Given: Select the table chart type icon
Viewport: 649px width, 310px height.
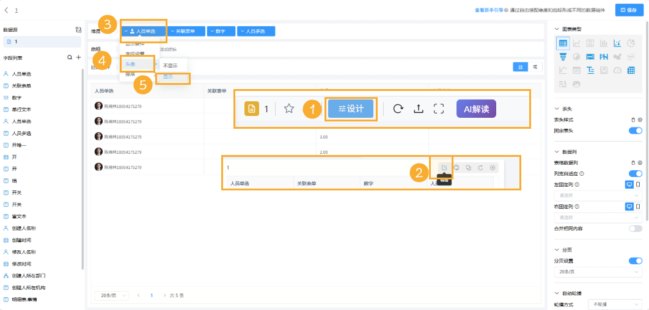Looking at the screenshot, I should click(563, 43).
